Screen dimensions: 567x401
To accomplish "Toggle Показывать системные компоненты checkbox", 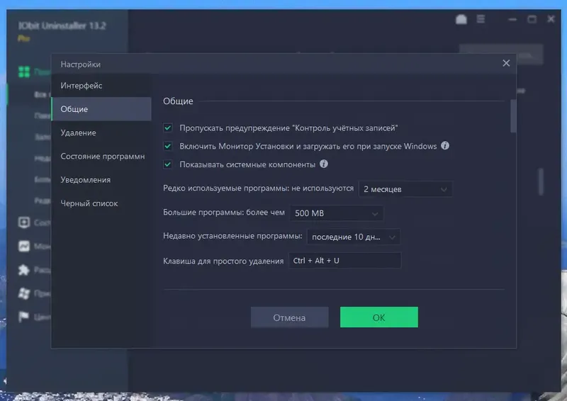I will click(168, 164).
